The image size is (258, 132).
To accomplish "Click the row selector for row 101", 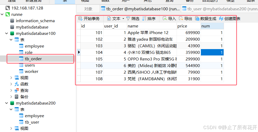I will [x=79, y=33].
